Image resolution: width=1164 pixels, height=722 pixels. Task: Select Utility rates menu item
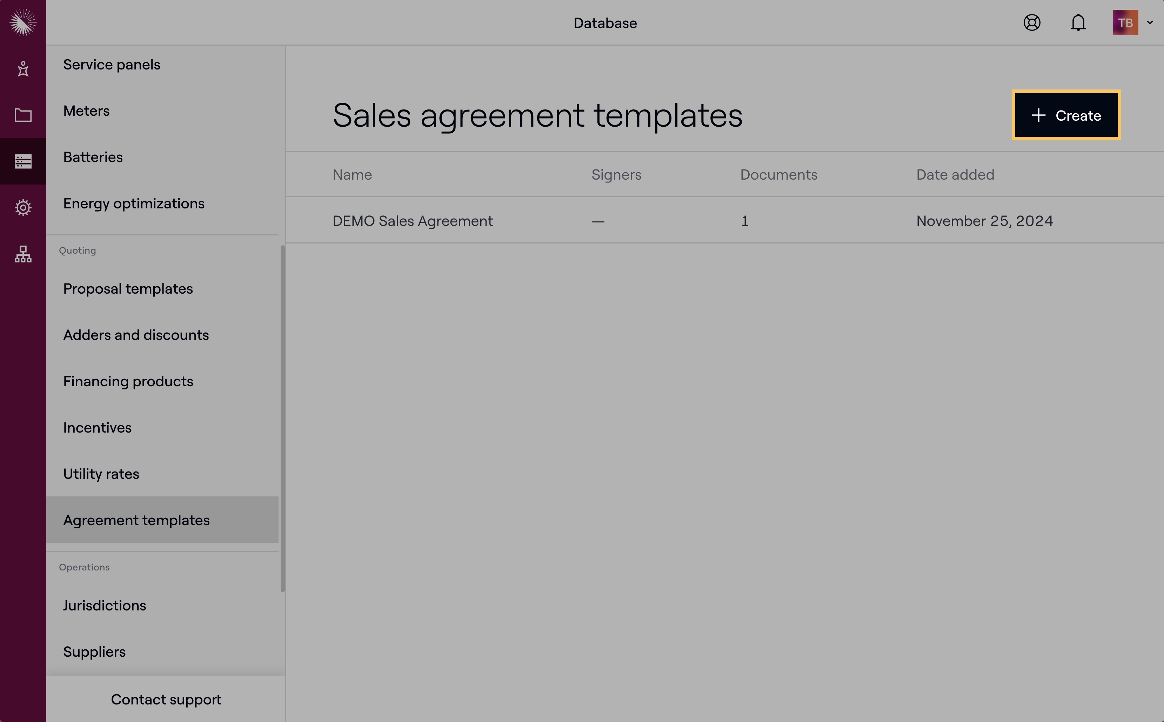[101, 474]
